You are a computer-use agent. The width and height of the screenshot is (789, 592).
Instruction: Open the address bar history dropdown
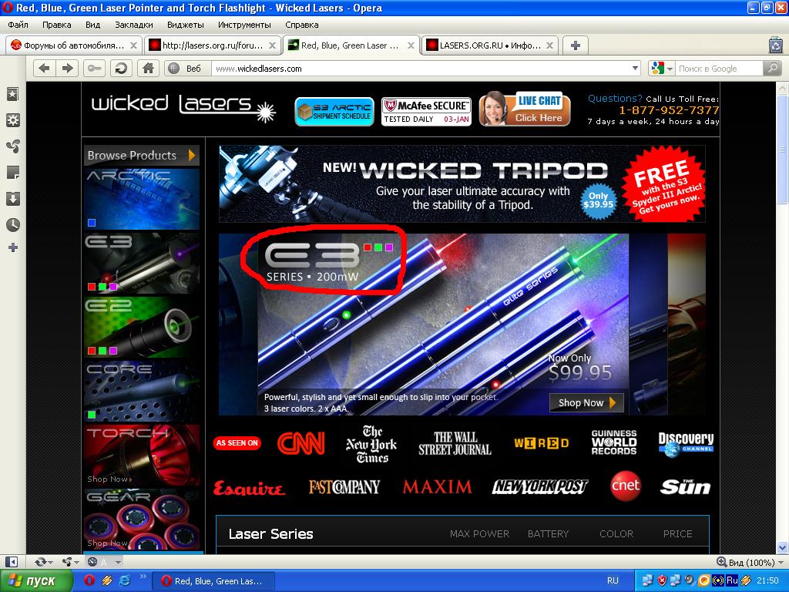click(635, 68)
